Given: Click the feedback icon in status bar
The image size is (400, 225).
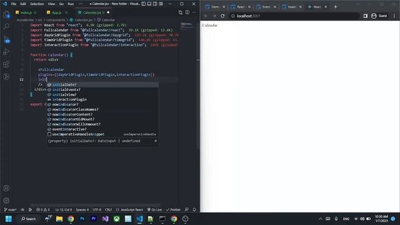Looking at the screenshot, I should coord(187,209).
